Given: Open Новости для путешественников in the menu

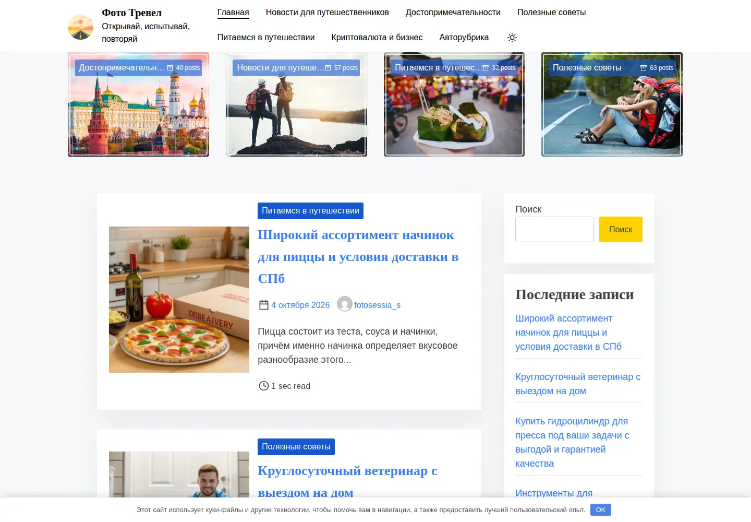Looking at the screenshot, I should click(x=328, y=13).
